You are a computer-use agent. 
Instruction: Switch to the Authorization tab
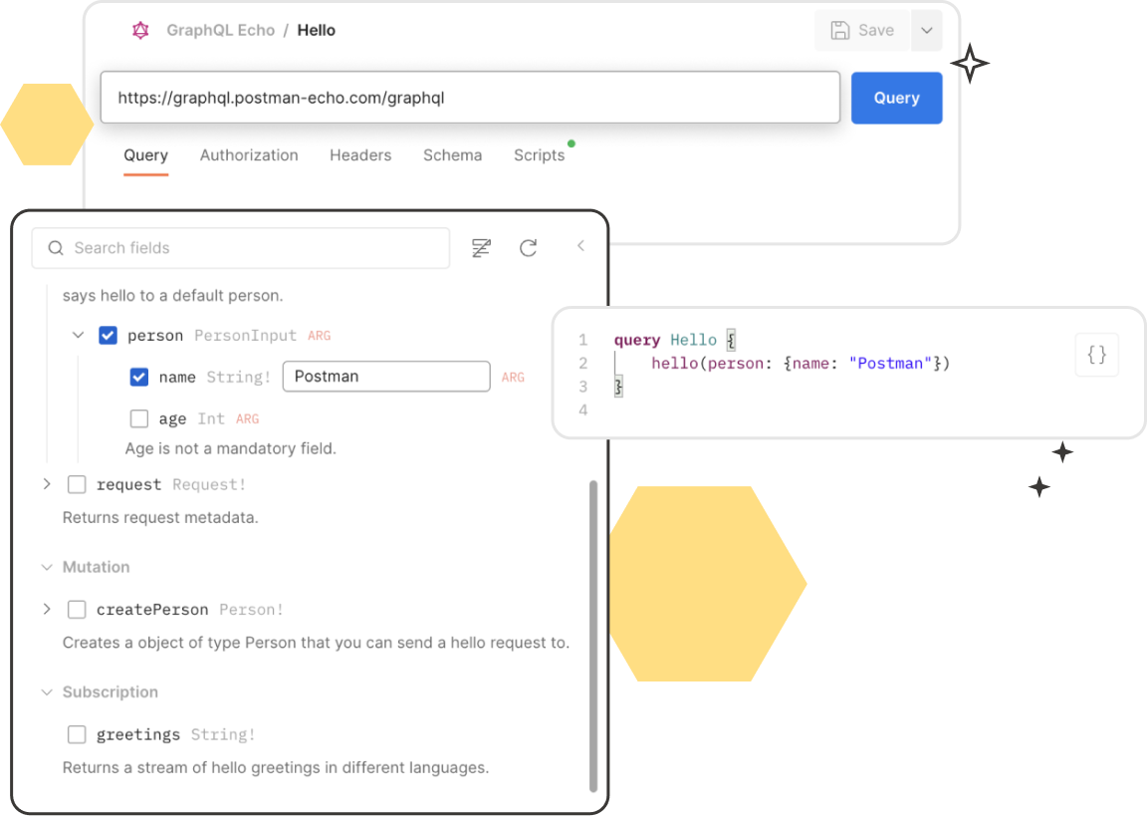[x=249, y=155]
